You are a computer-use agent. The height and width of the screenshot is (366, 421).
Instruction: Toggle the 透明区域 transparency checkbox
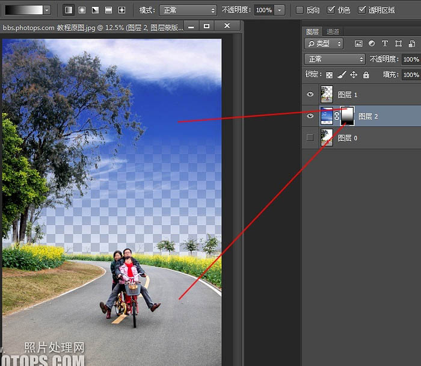[362, 10]
